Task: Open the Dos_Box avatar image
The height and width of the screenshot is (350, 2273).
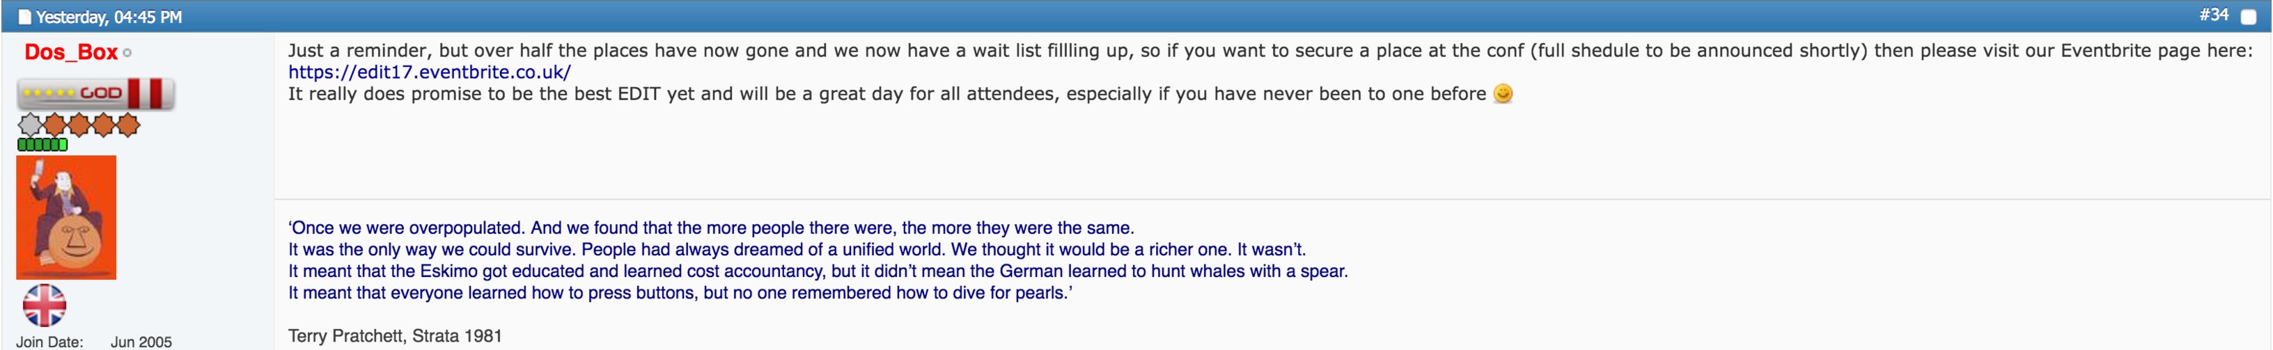Action: point(66,218)
